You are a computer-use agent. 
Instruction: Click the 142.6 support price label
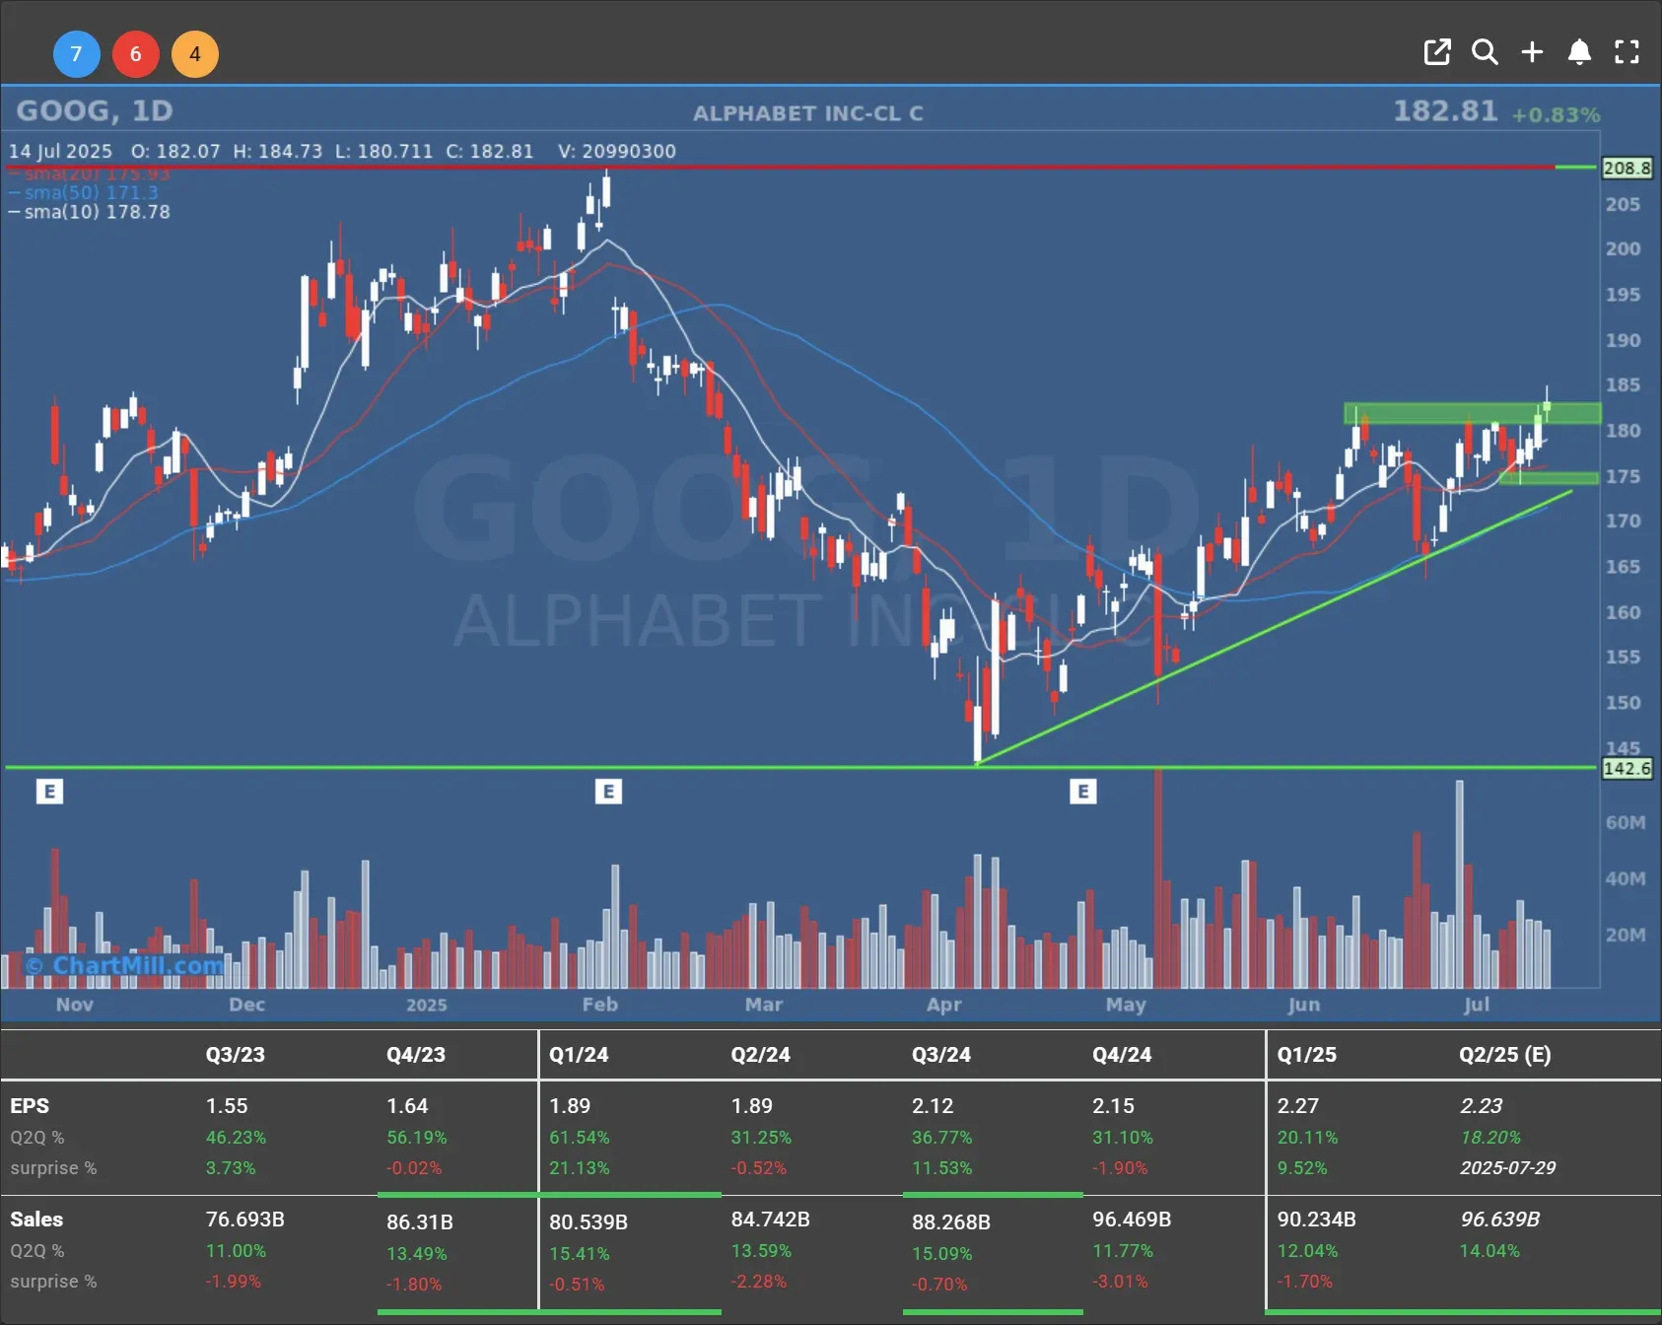click(x=1627, y=768)
